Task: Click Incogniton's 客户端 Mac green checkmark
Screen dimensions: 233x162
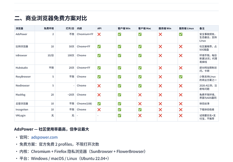Action: point(140,109)
